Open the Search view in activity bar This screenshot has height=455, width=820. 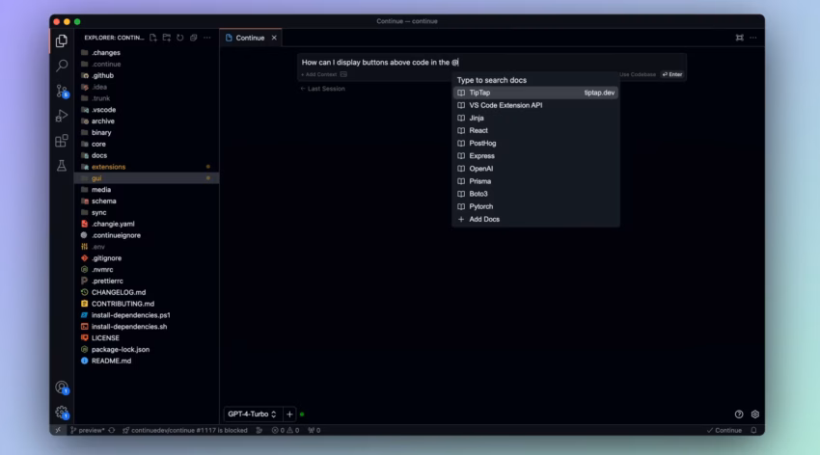tap(62, 66)
